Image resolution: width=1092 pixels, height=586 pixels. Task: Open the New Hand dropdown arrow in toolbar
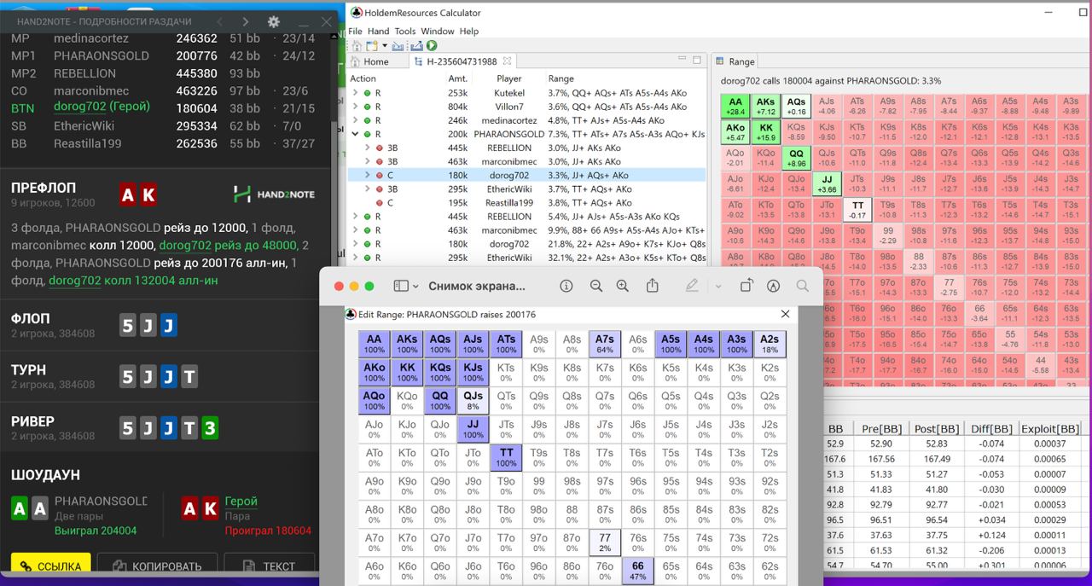385,46
